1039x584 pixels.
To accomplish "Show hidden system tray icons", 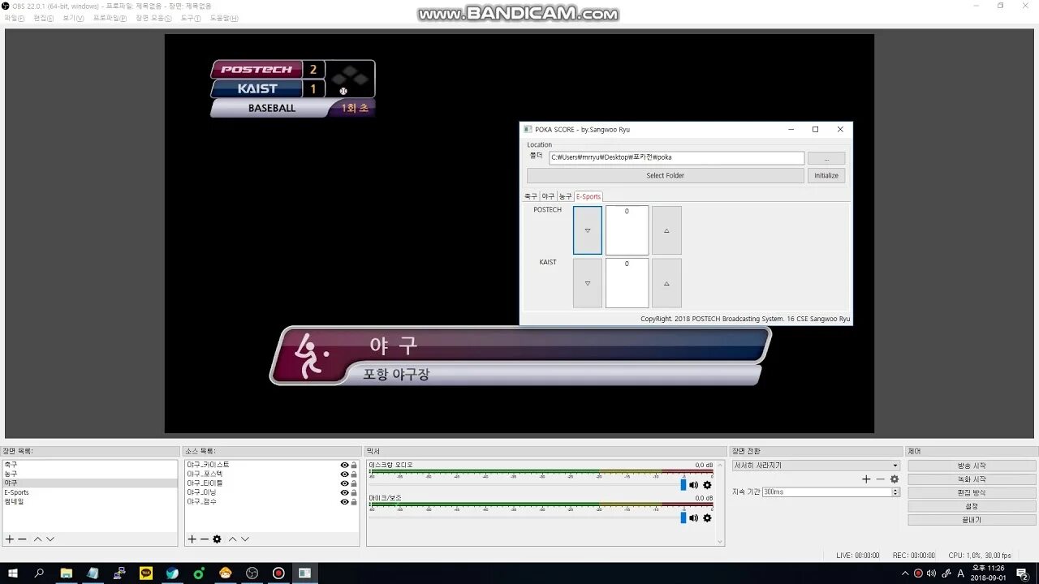I will coord(905,573).
